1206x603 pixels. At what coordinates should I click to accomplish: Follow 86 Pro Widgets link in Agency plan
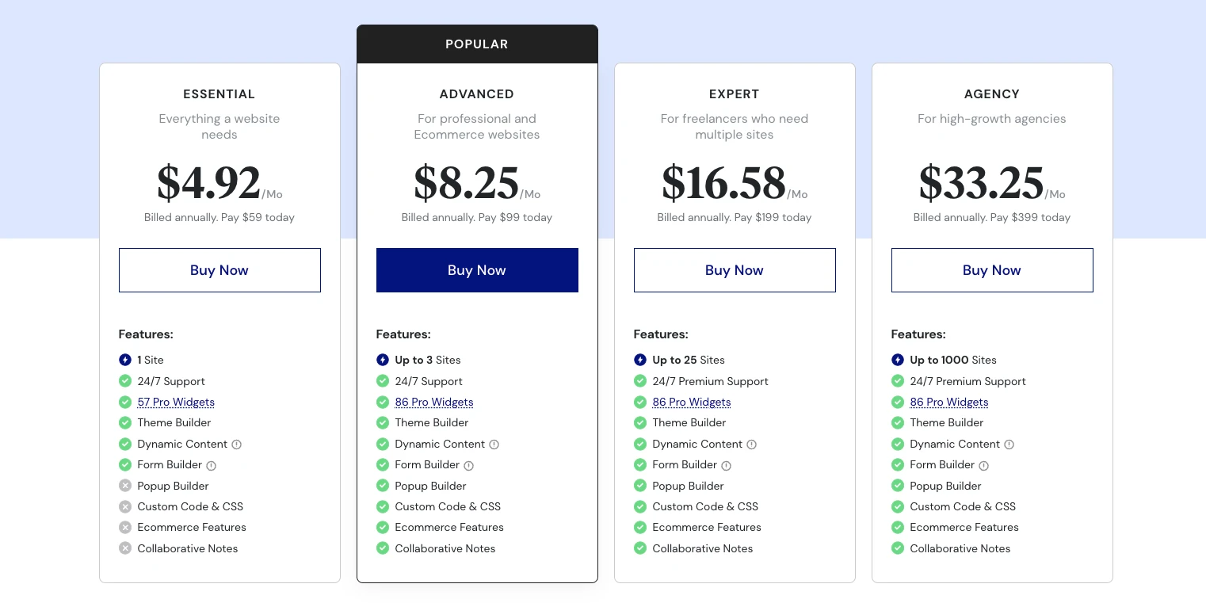[x=948, y=402]
